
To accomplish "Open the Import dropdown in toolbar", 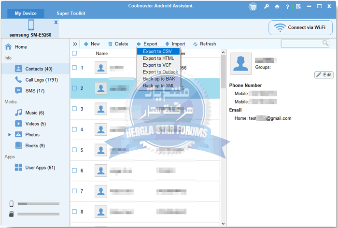I will point(175,44).
